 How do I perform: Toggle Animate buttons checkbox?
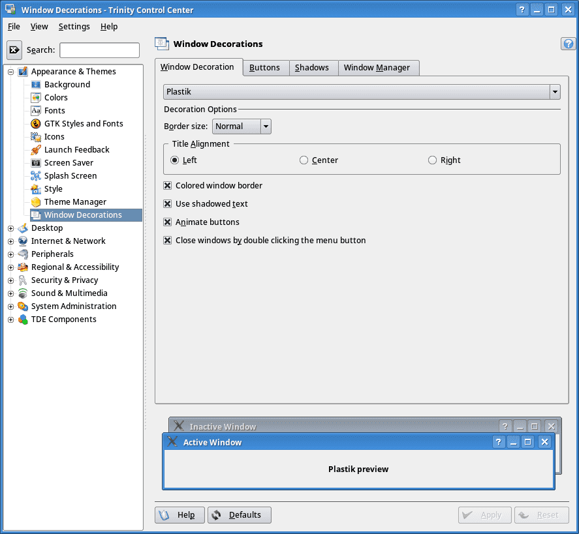167,222
